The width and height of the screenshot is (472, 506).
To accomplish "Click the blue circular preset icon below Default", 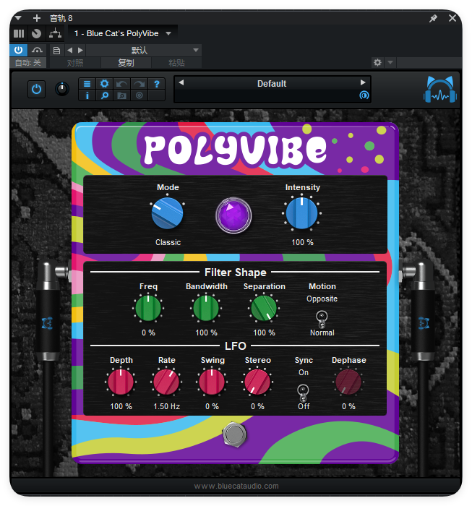I will click(364, 95).
